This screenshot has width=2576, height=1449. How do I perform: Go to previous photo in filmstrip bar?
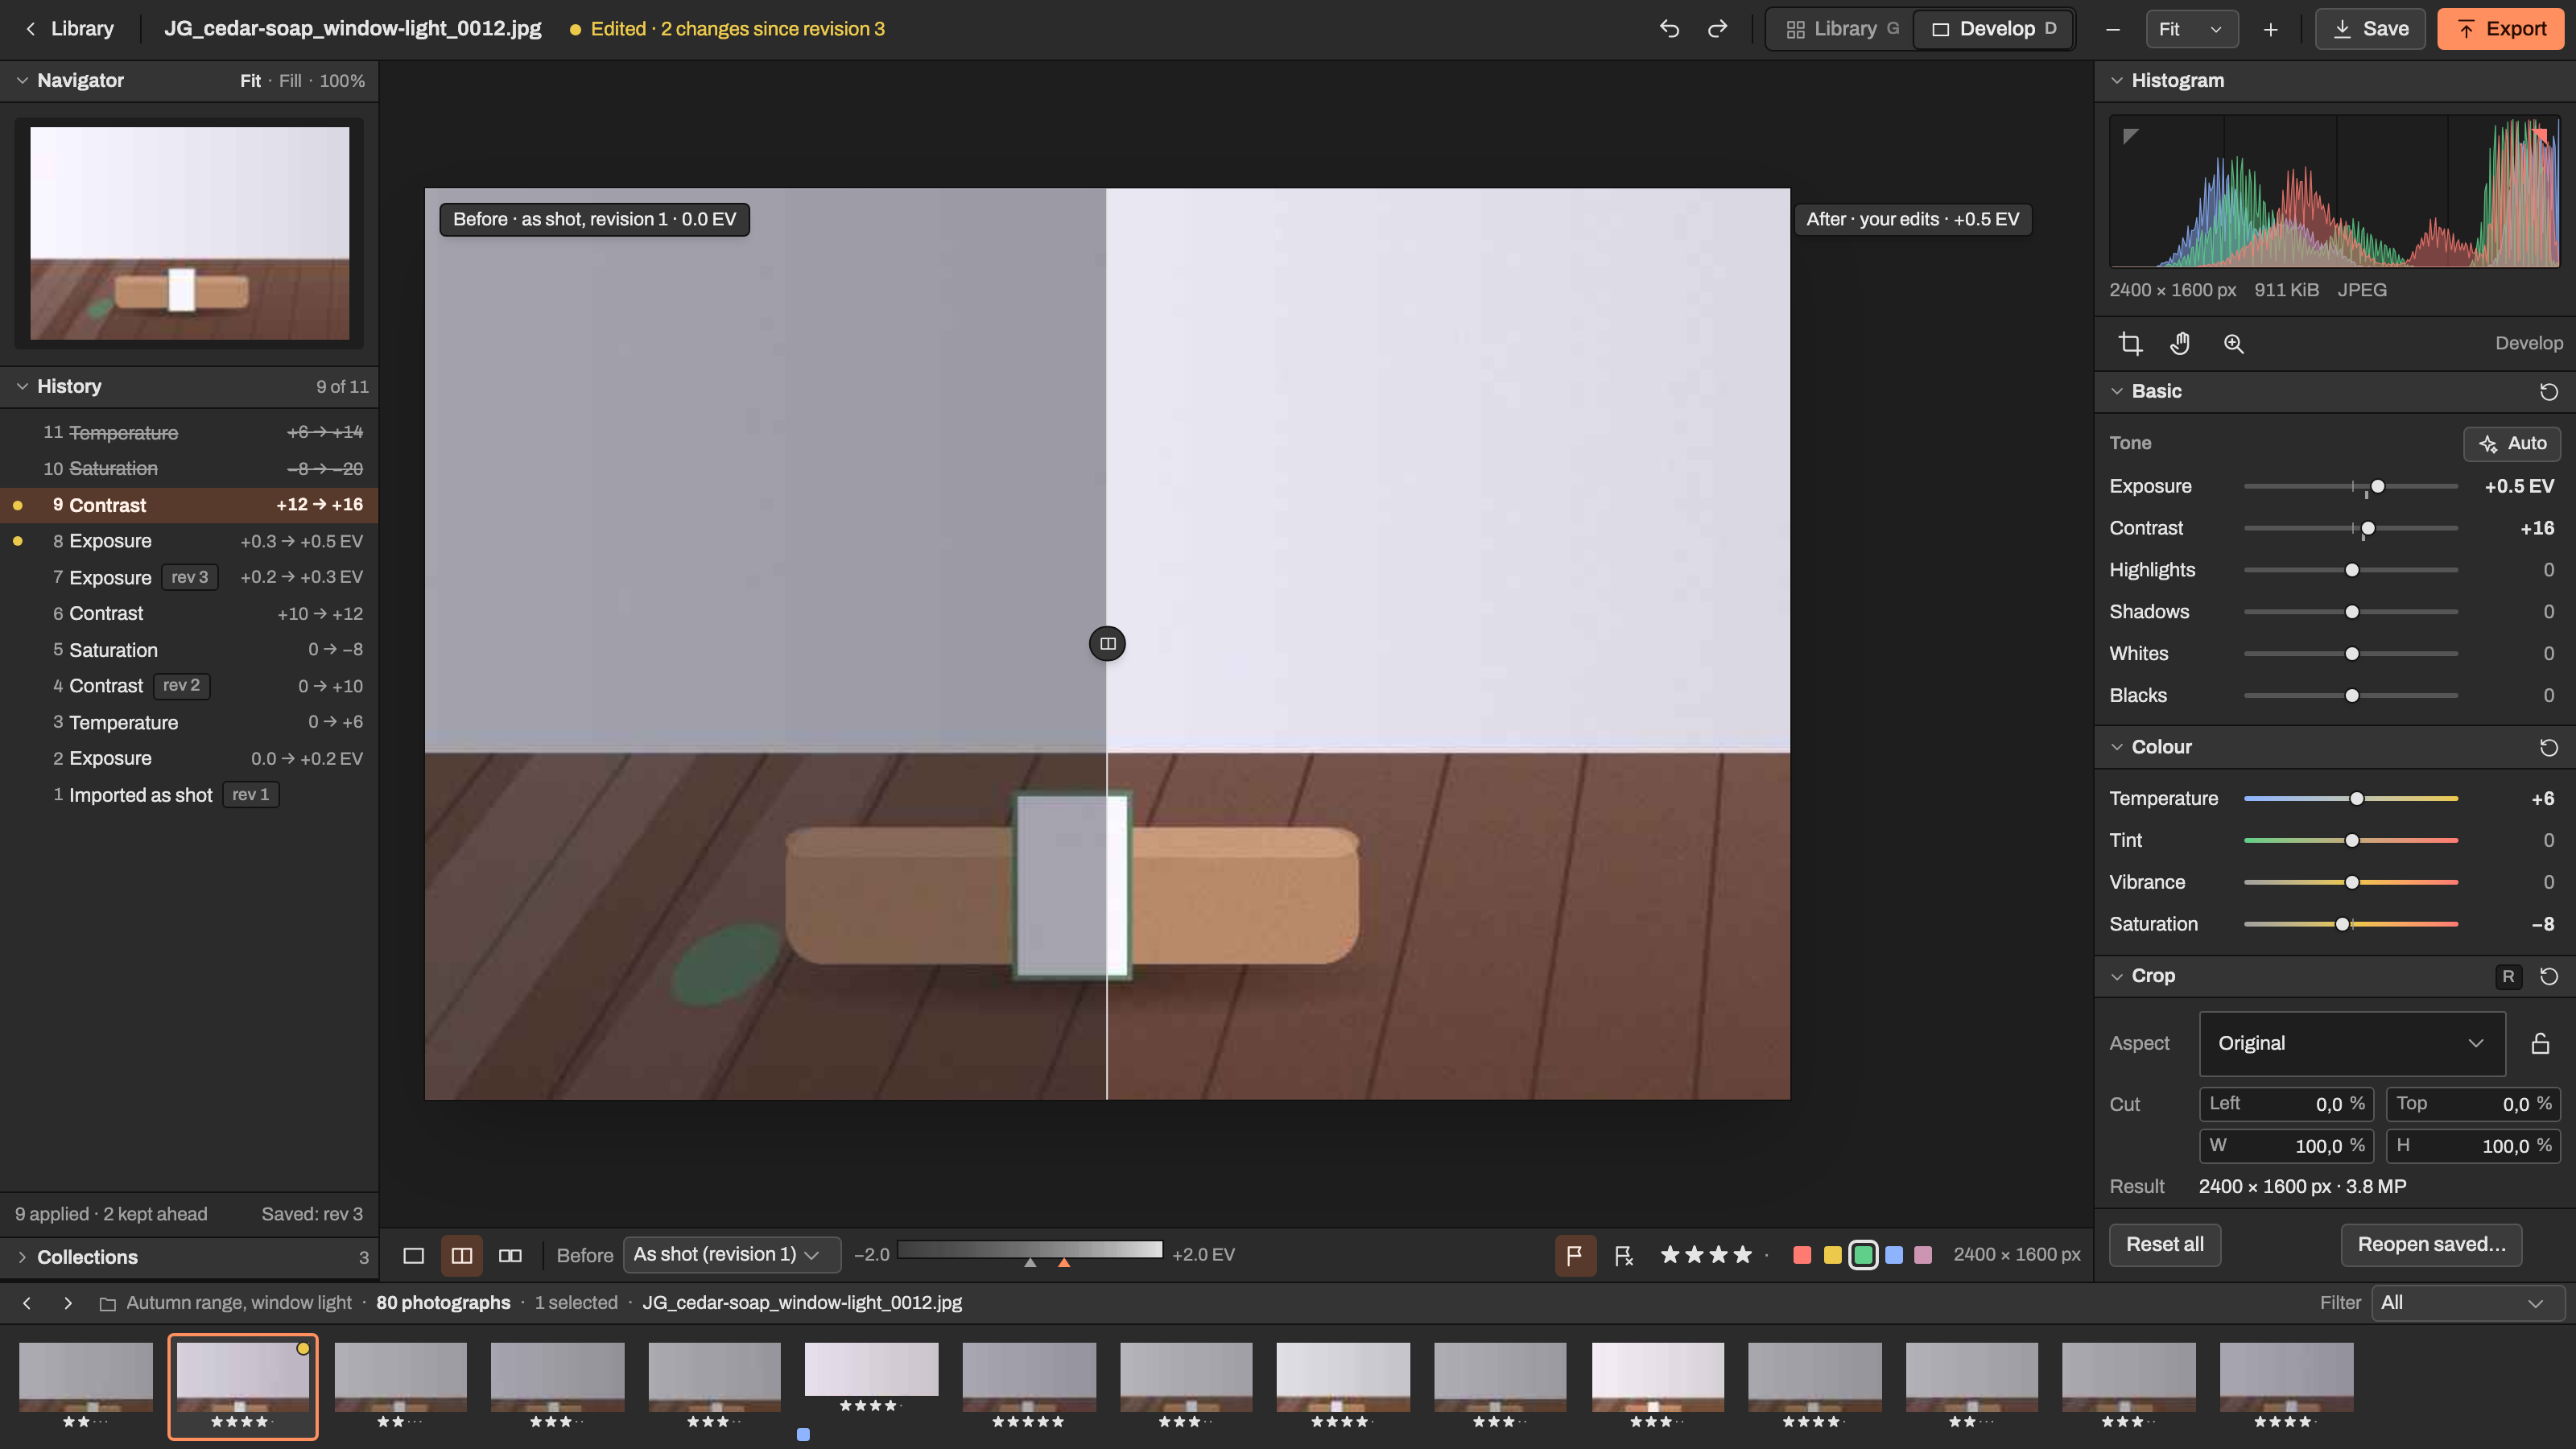point(27,1303)
